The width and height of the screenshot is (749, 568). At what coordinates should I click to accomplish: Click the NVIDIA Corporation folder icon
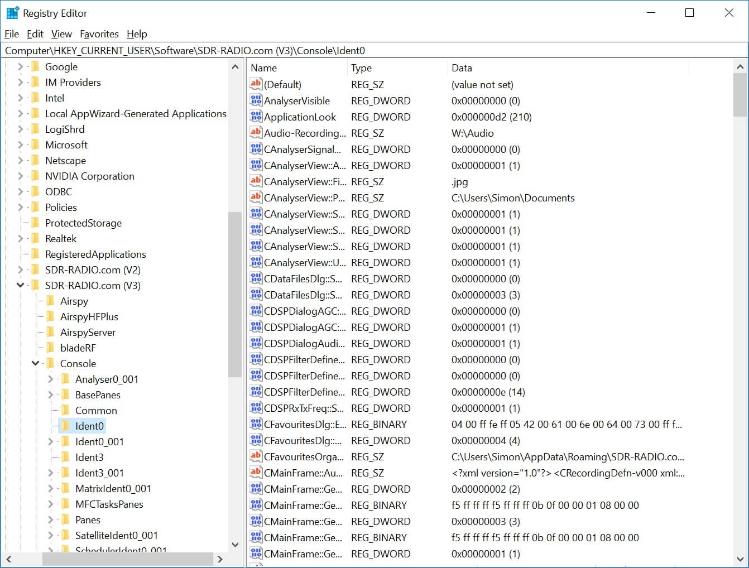pyautogui.click(x=36, y=176)
